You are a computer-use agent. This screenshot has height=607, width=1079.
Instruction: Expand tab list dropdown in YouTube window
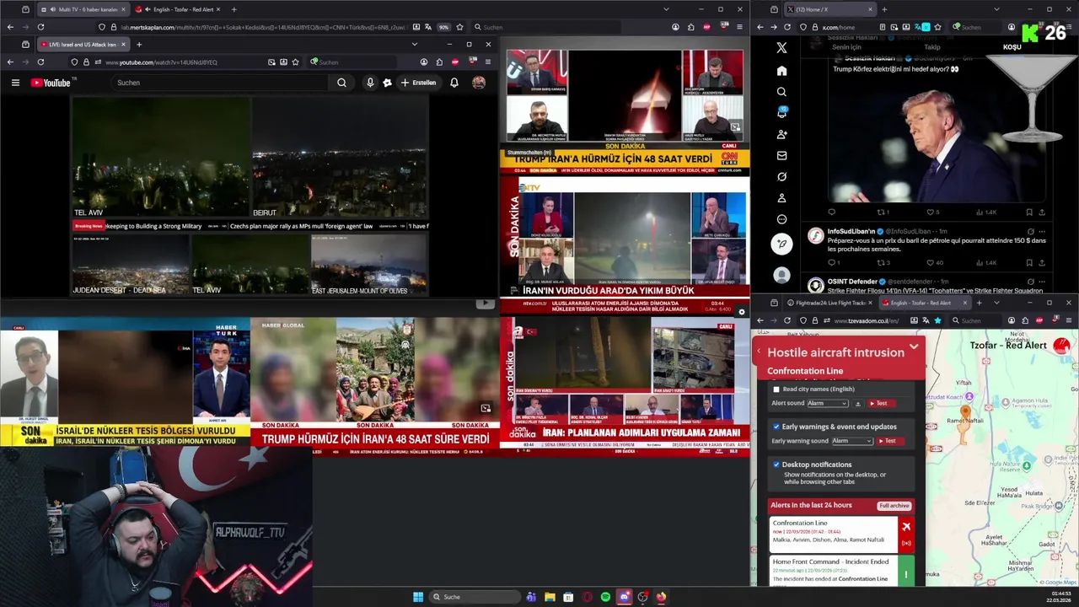(x=414, y=44)
